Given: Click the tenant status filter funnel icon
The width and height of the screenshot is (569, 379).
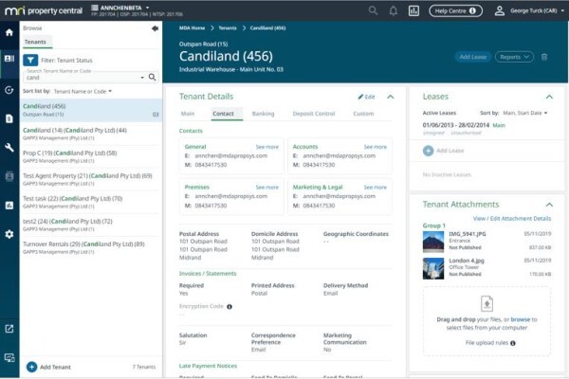Looking at the screenshot, I should [x=30, y=61].
